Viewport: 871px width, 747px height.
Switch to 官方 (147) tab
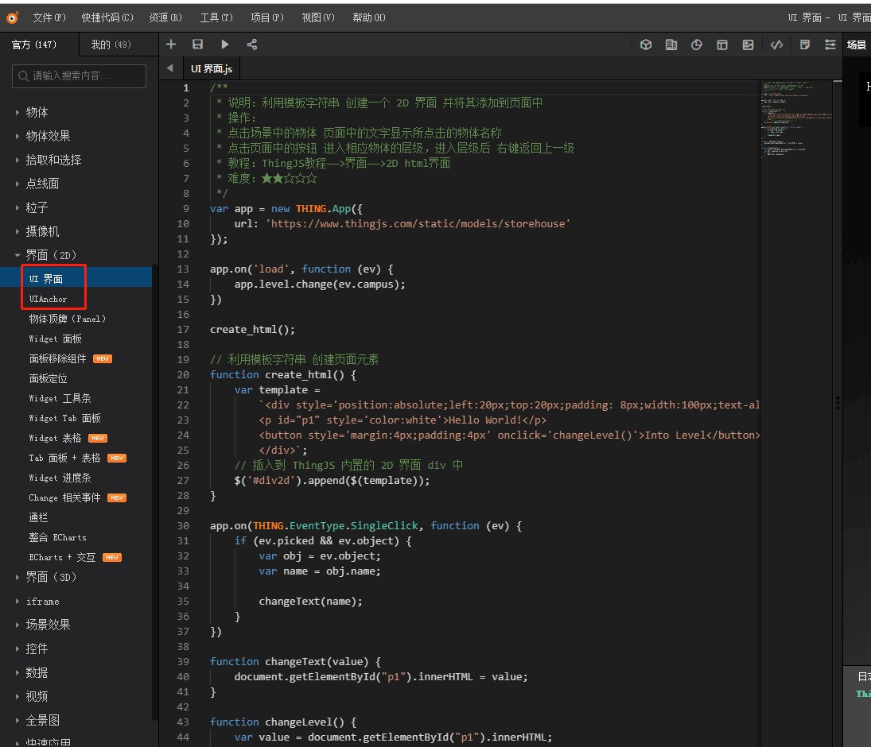(x=38, y=45)
